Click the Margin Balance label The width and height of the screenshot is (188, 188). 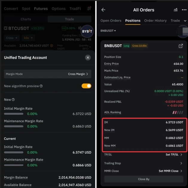tap(16, 178)
